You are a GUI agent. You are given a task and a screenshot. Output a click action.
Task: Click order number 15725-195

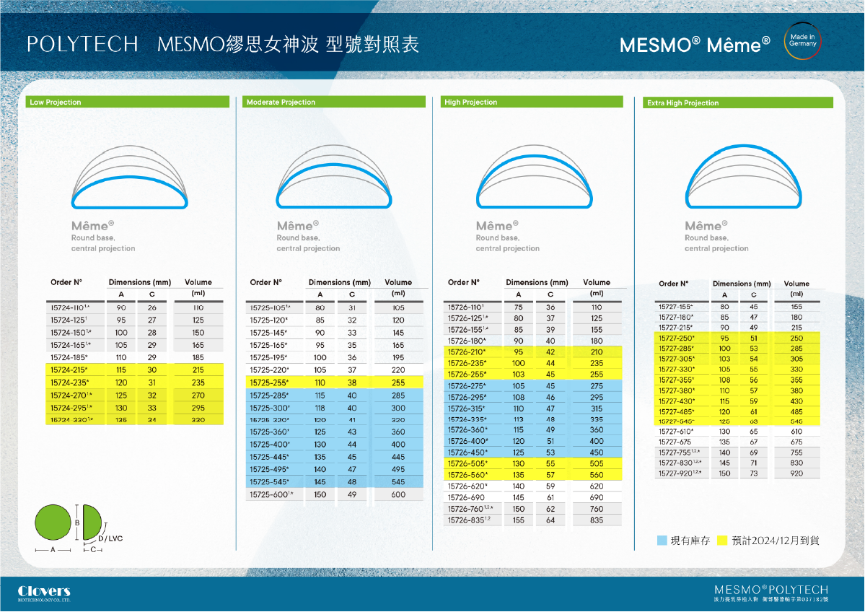(268, 357)
